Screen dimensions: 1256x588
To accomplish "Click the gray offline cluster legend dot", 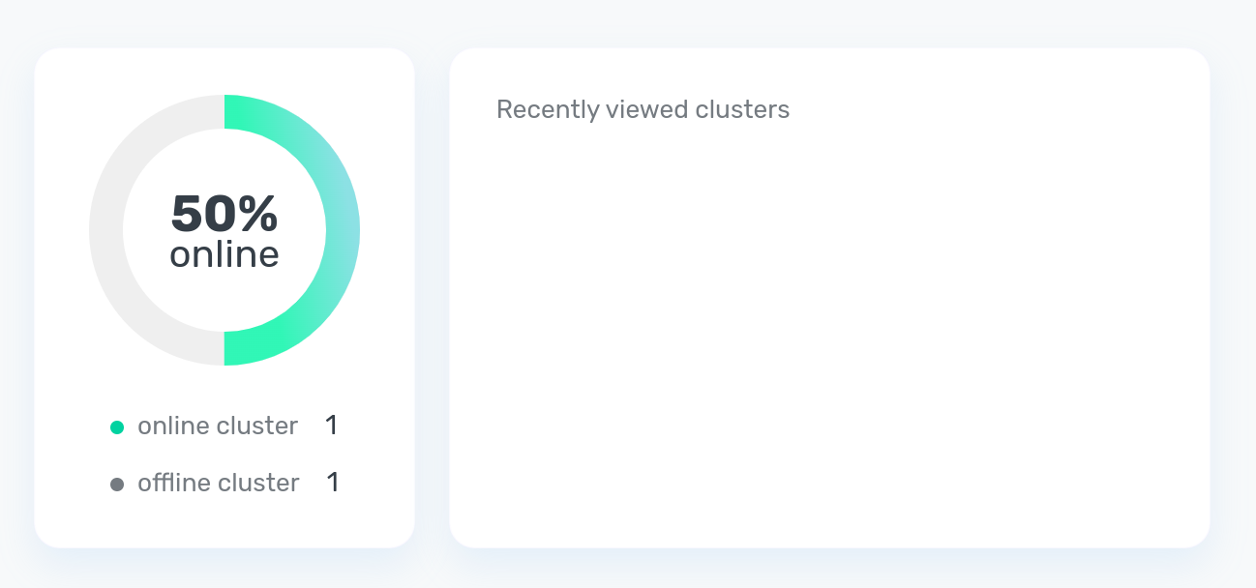I will [117, 484].
